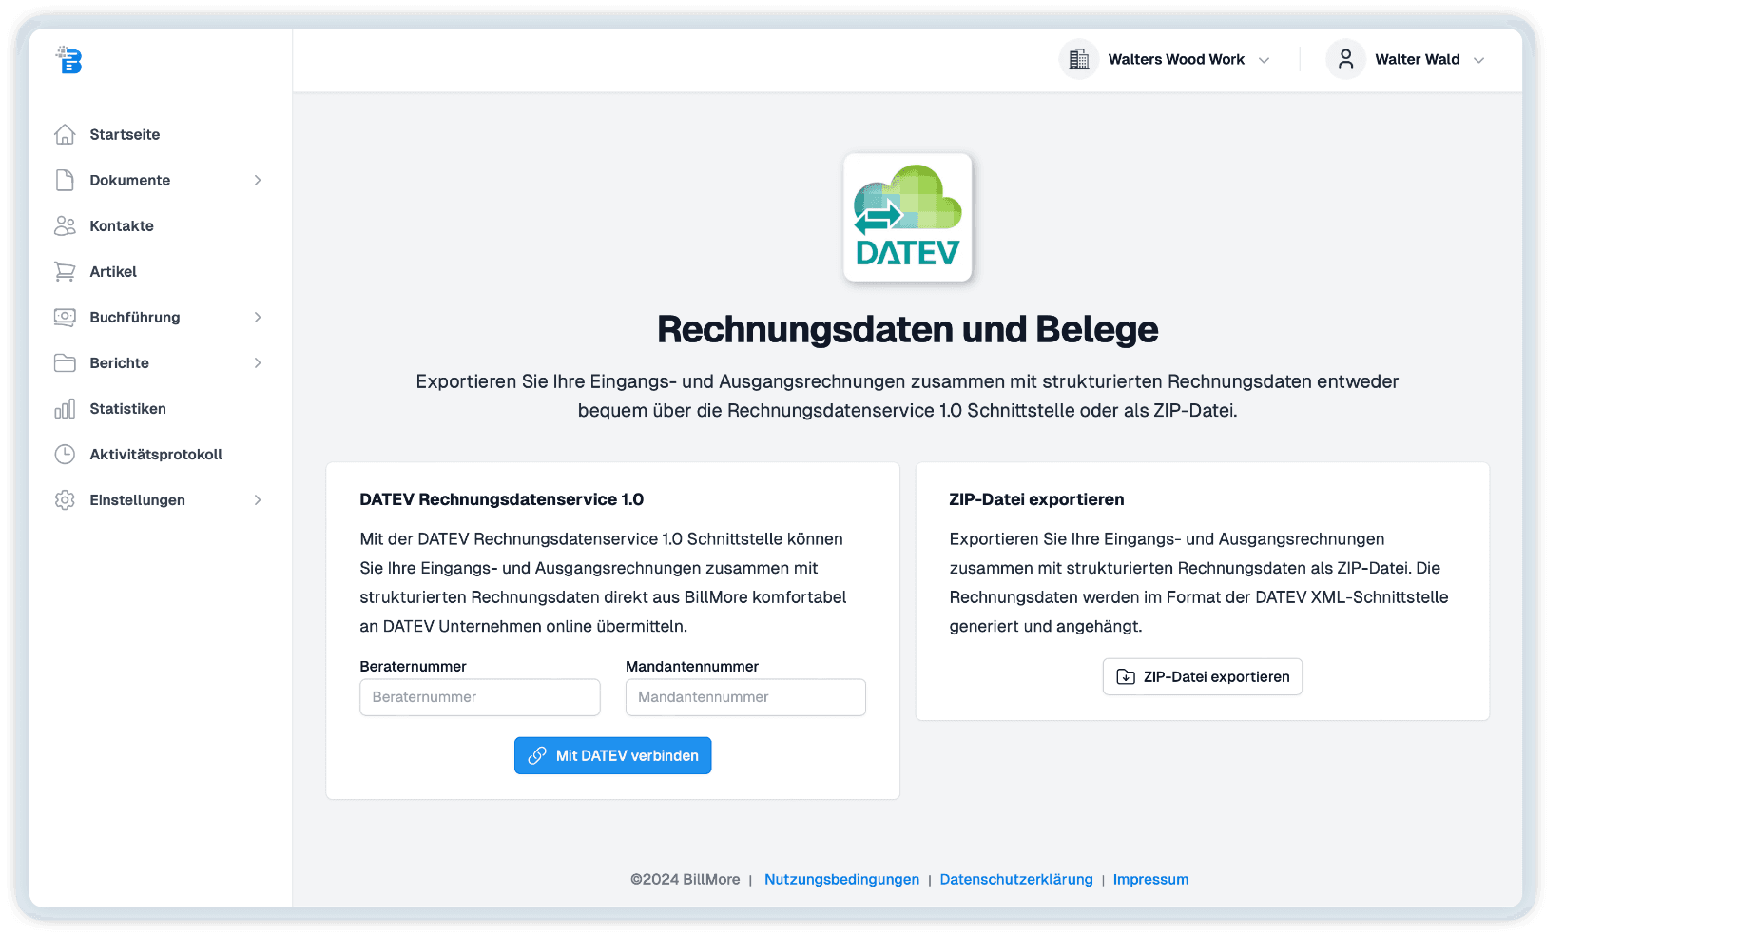Select the Berichte menu label
Viewport: 1738px width, 936px height.
[x=120, y=362]
